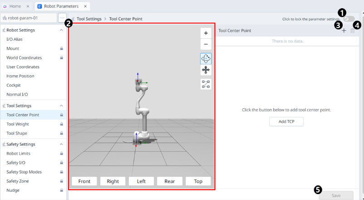364x200 pixels.
Task: Toggle the parameter settings lock switch
Action: (x=349, y=19)
